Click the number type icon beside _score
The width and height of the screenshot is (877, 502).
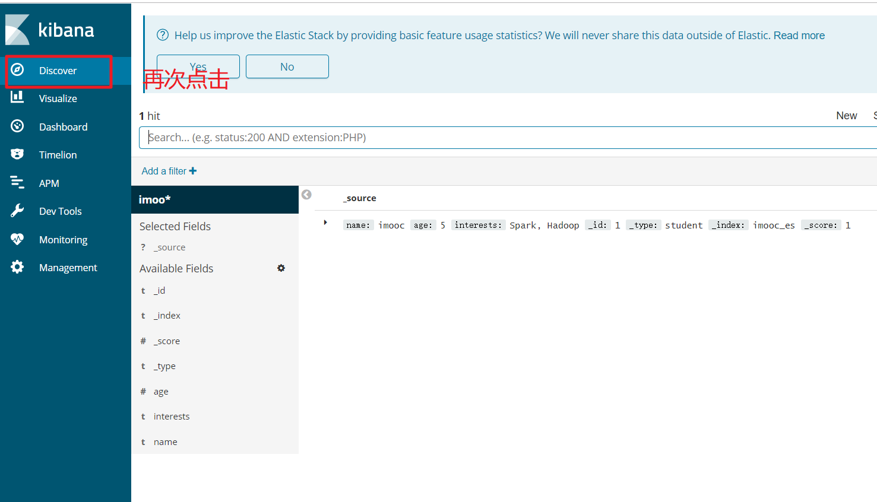143,341
